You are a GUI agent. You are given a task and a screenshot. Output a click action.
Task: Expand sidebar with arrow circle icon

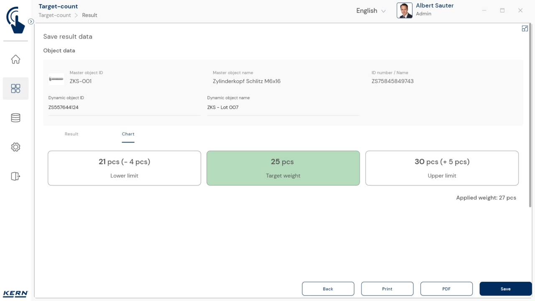pos(31,21)
